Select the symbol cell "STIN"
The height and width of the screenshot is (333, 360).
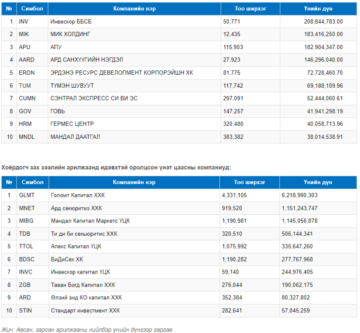pyautogui.click(x=25, y=311)
